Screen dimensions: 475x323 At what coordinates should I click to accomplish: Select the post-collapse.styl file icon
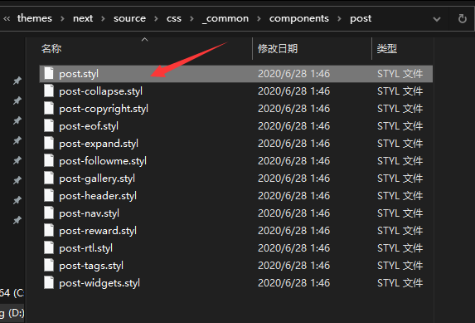48,91
